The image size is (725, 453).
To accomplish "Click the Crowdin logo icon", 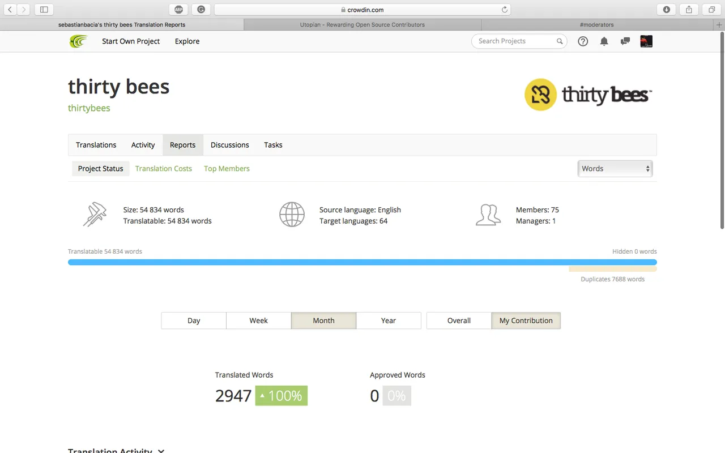I will pos(78,41).
